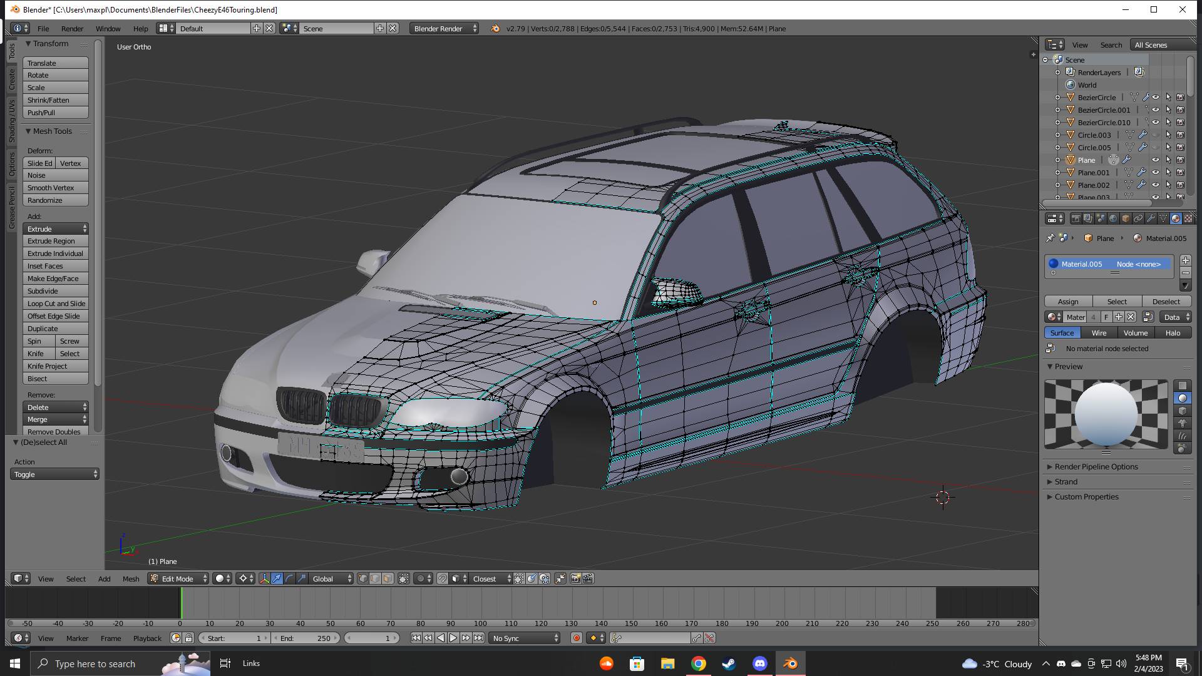1202x676 pixels.
Task: Click the Loop Cut and Slide button
Action: 56,304
